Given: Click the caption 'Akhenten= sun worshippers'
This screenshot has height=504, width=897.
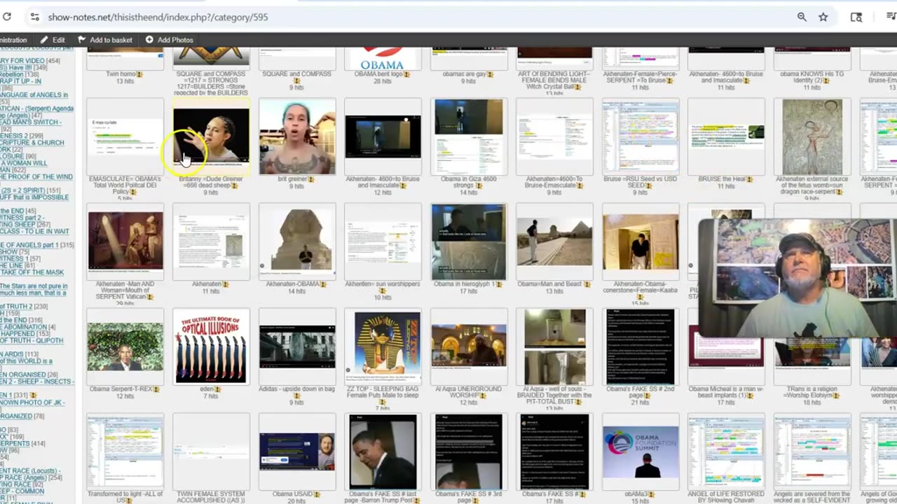Looking at the screenshot, I should pos(383,284).
